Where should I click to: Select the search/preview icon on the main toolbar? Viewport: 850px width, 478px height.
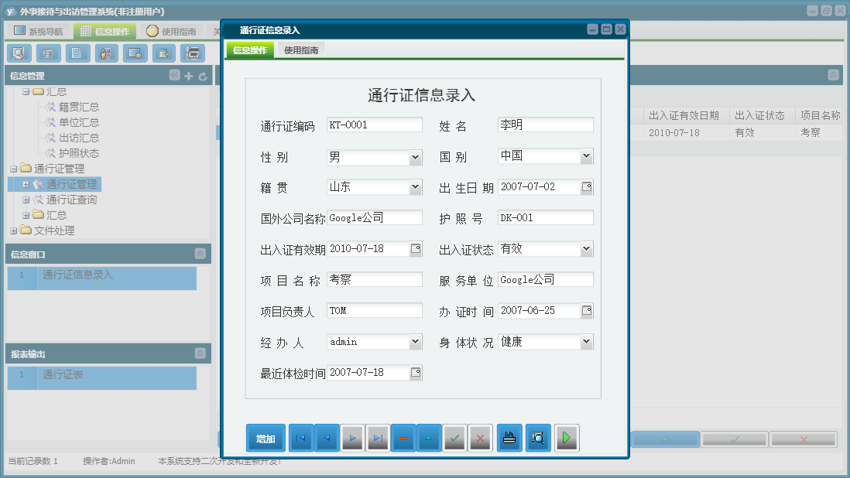pos(19,53)
